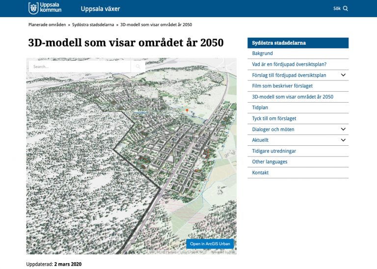The height and width of the screenshot is (269, 377).
Task: Select 3D-modell som visar området sidebar item
Action: coord(293,97)
